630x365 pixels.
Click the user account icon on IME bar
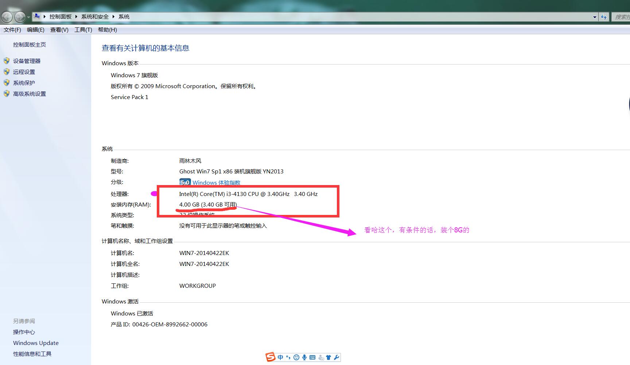tap(321, 358)
